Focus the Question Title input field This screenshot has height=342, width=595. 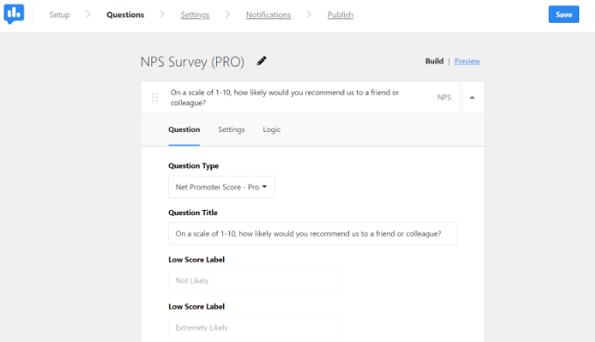(x=312, y=234)
